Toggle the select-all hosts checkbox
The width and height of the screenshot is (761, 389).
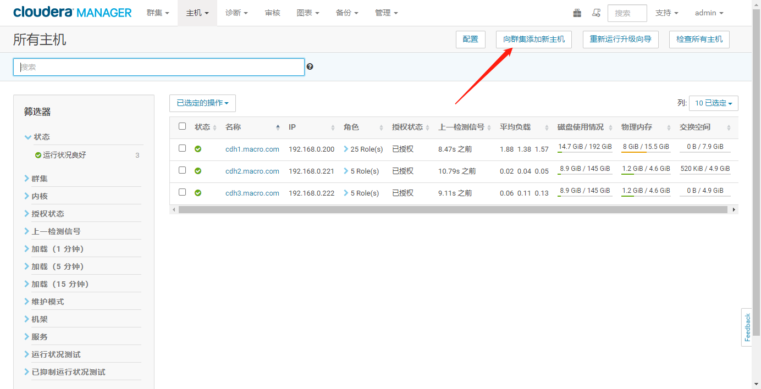coord(183,126)
